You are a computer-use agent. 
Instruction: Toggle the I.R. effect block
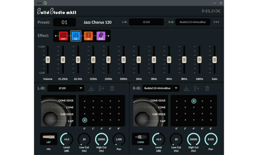88,36
